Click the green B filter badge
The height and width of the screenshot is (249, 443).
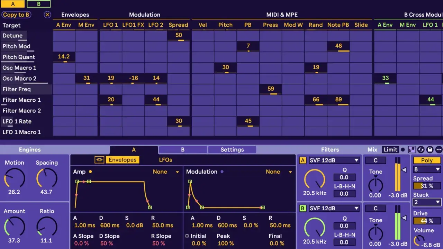pos(303,208)
